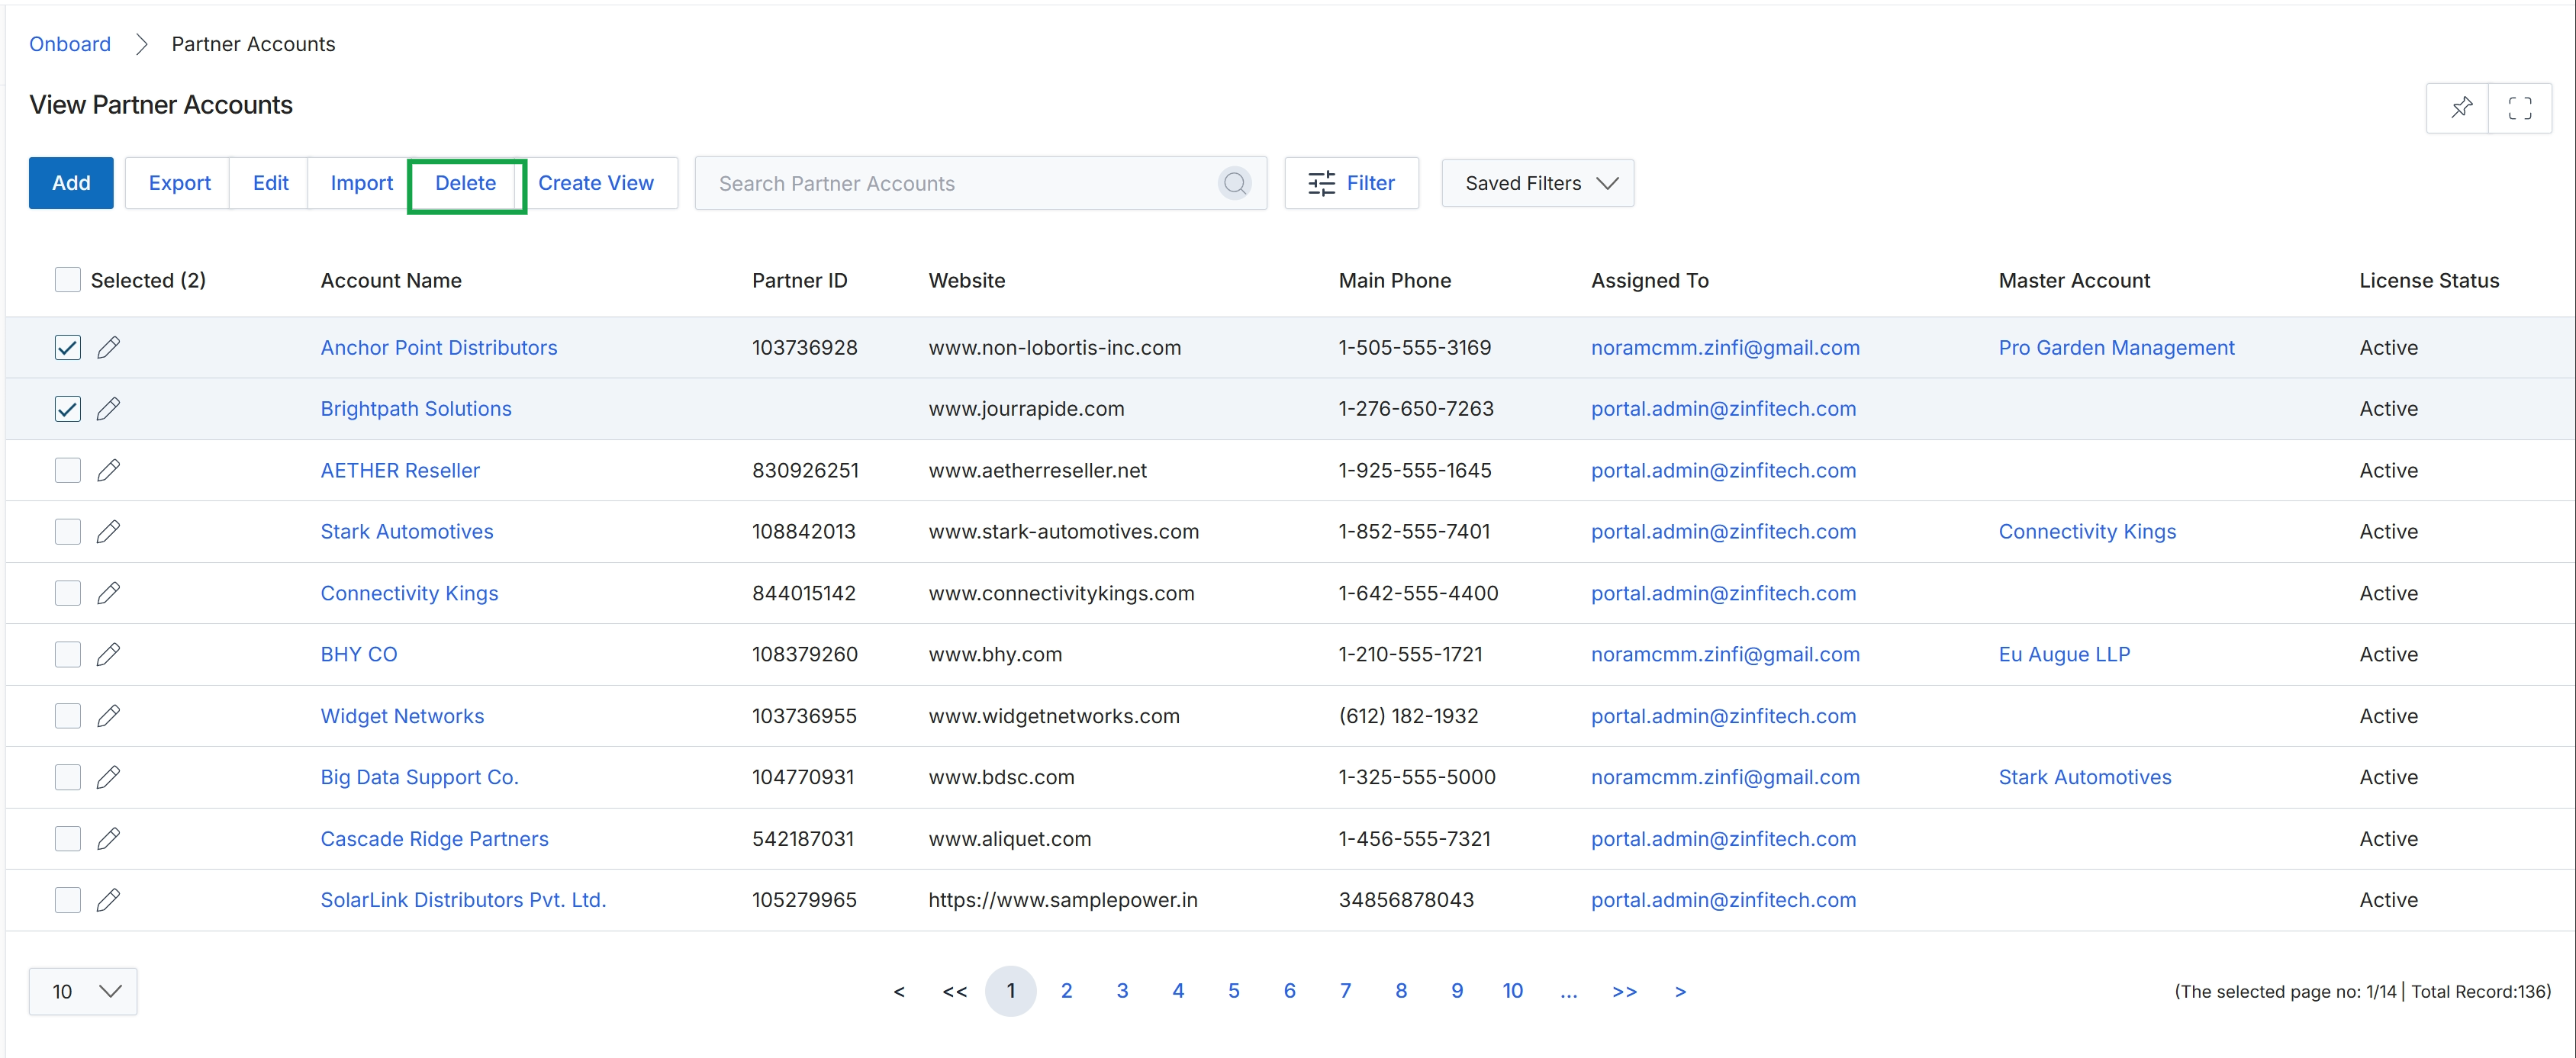Click the Add button
This screenshot has height=1058, width=2576.
(x=71, y=183)
